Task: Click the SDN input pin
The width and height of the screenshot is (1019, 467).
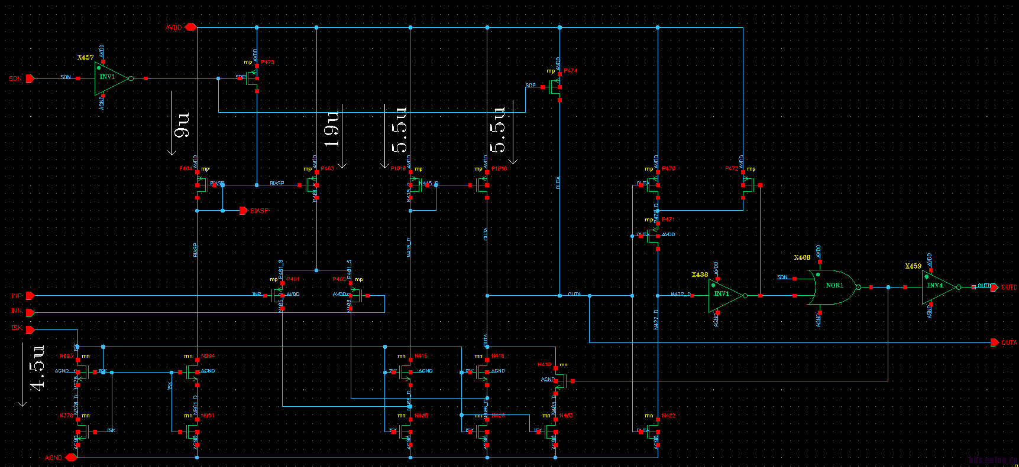Action: click(31, 79)
